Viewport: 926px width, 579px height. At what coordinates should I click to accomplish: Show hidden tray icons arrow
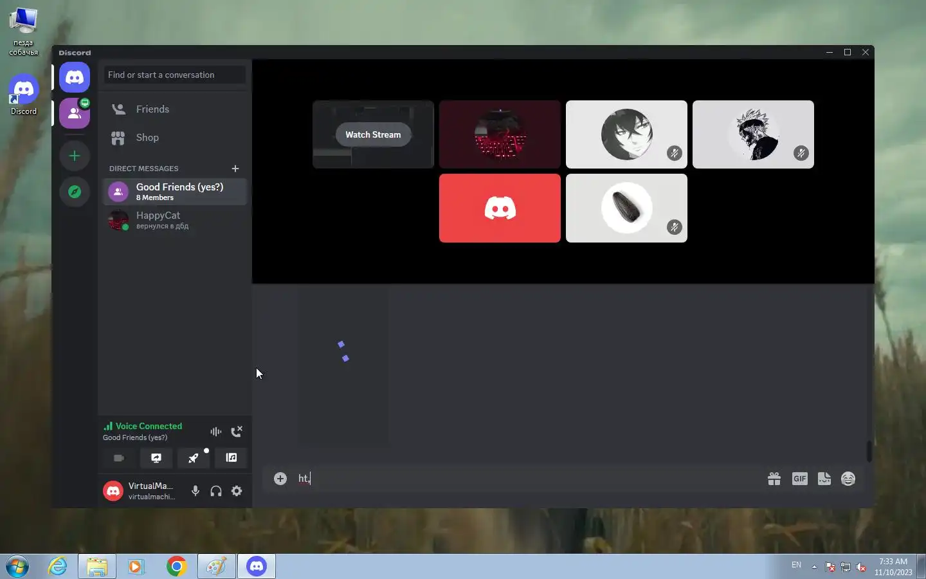pyautogui.click(x=814, y=567)
